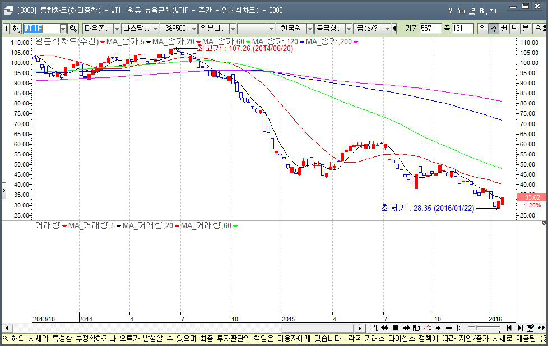Screen dimensions: 548x346
Task: Click the stop square playback icon
Action: pos(396,328)
